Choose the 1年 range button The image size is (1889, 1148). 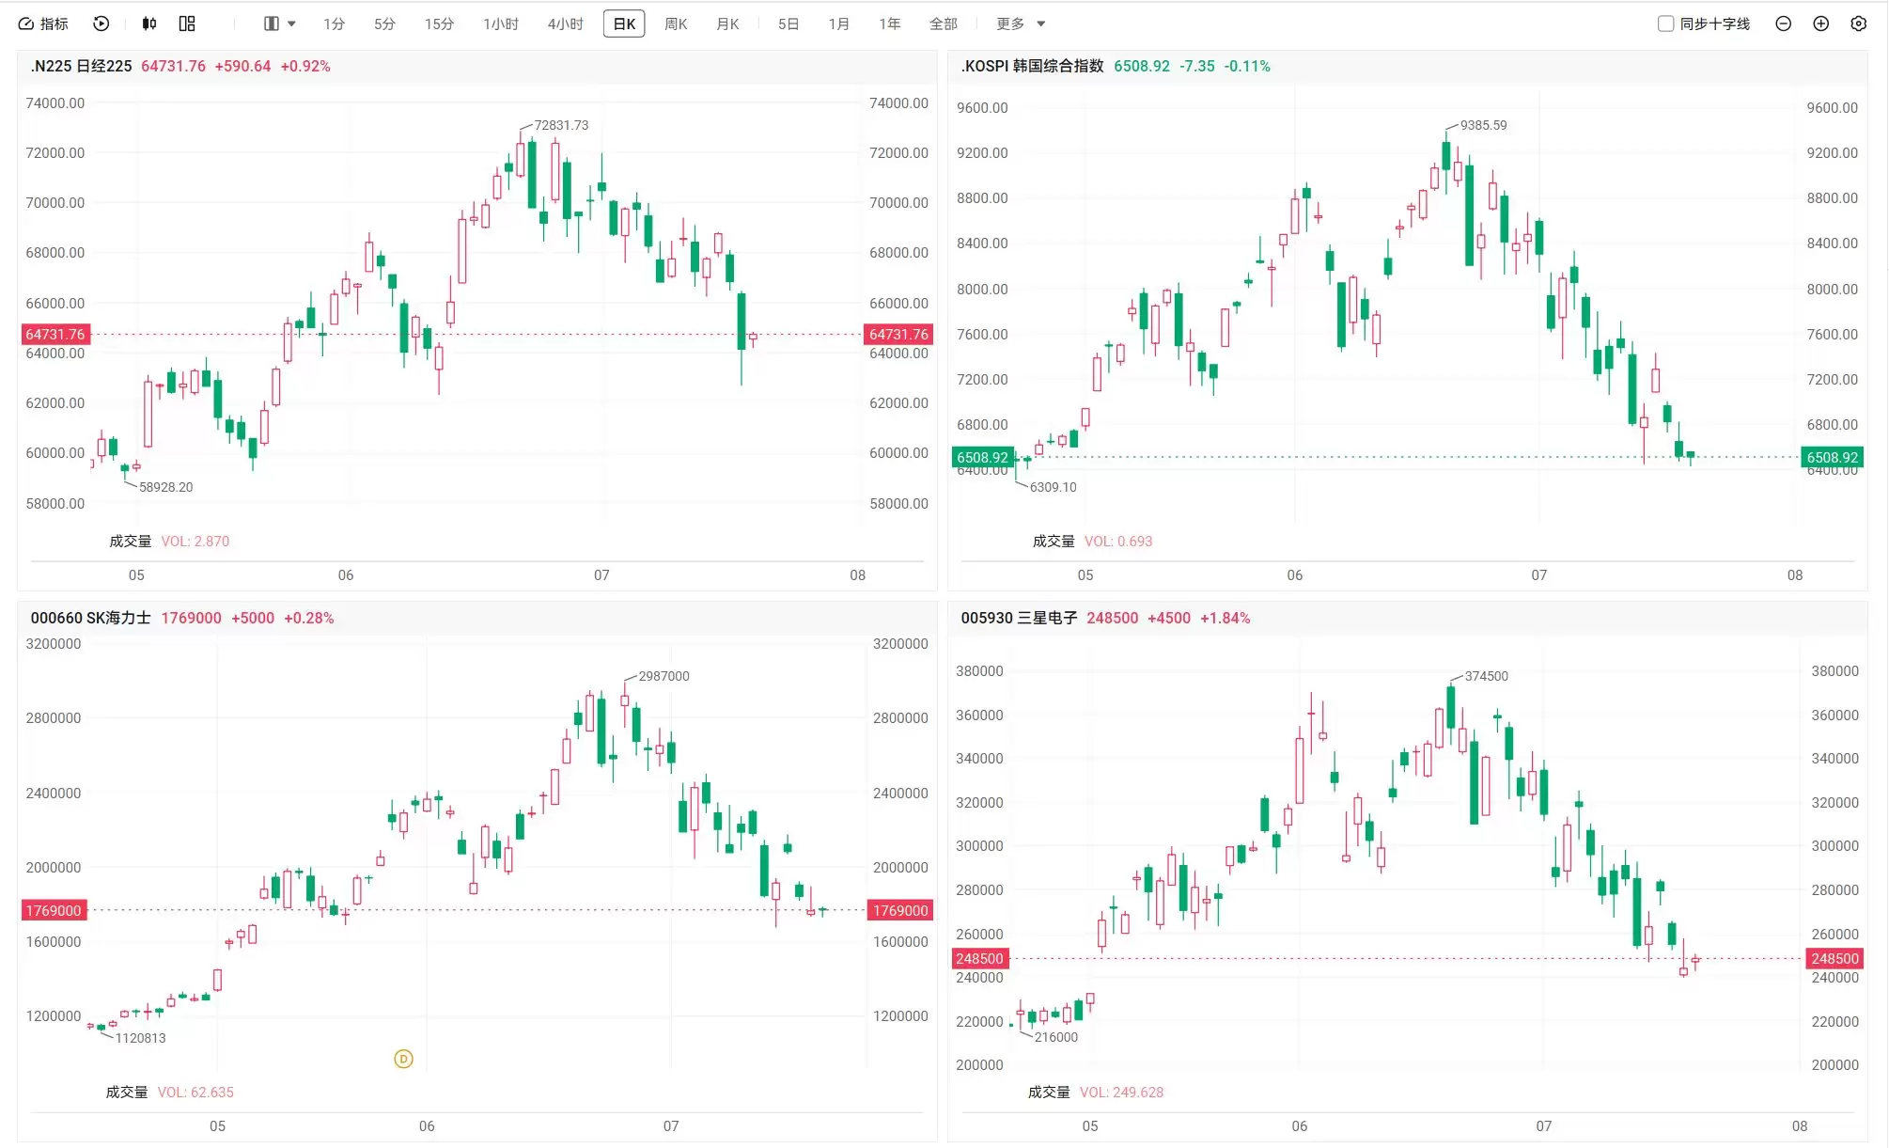coord(889,24)
